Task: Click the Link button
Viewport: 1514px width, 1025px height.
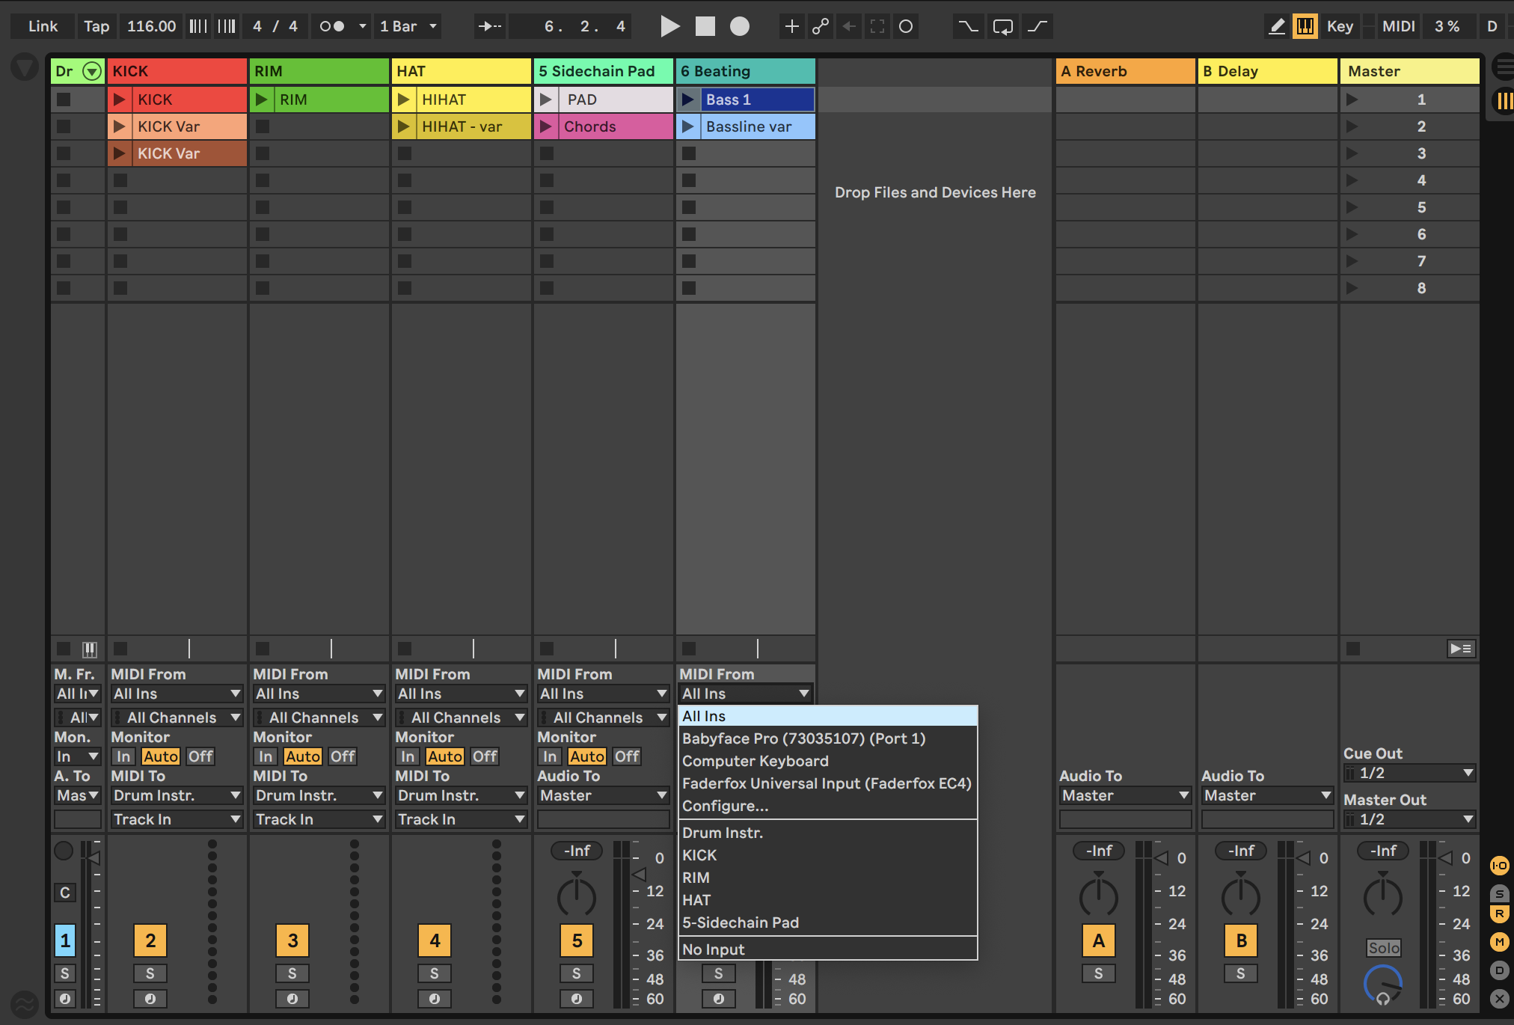Action: pos(43,27)
